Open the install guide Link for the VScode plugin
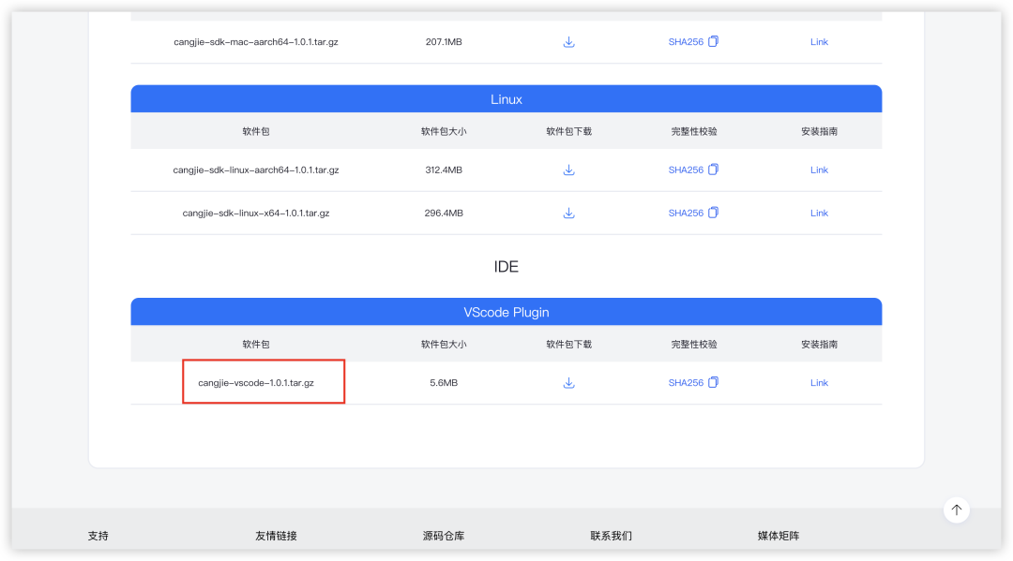The height and width of the screenshot is (561, 1013). point(819,382)
